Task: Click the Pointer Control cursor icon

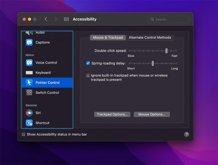Action: coord(29,82)
